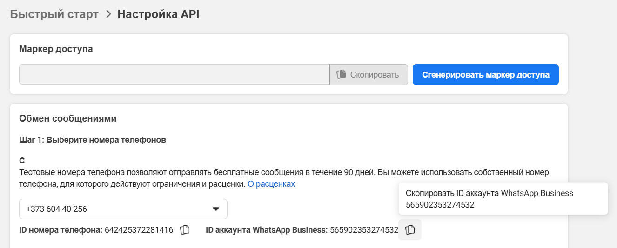Screen dimensions: 617x248
Task: Click the account ID value 565902353274532
Action: tap(364, 230)
